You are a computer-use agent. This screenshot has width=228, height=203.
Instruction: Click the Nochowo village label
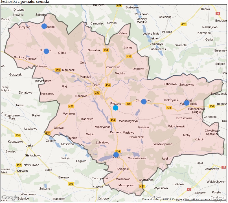click(81, 96)
